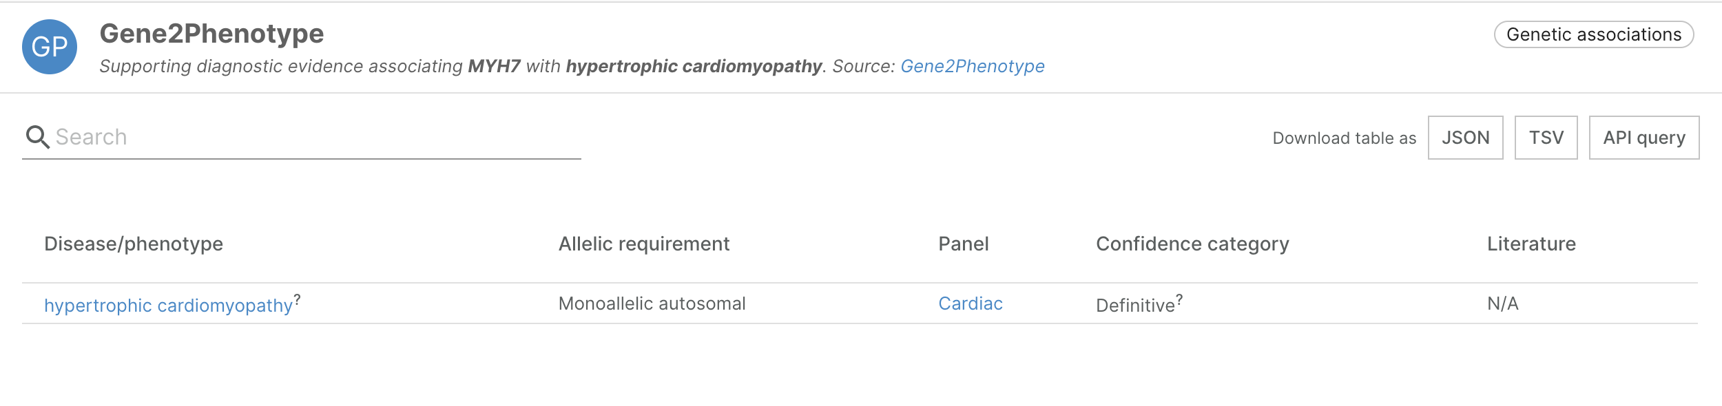Sort by Disease/phenotype column header
Image resolution: width=1722 pixels, height=406 pixels.
click(x=134, y=244)
